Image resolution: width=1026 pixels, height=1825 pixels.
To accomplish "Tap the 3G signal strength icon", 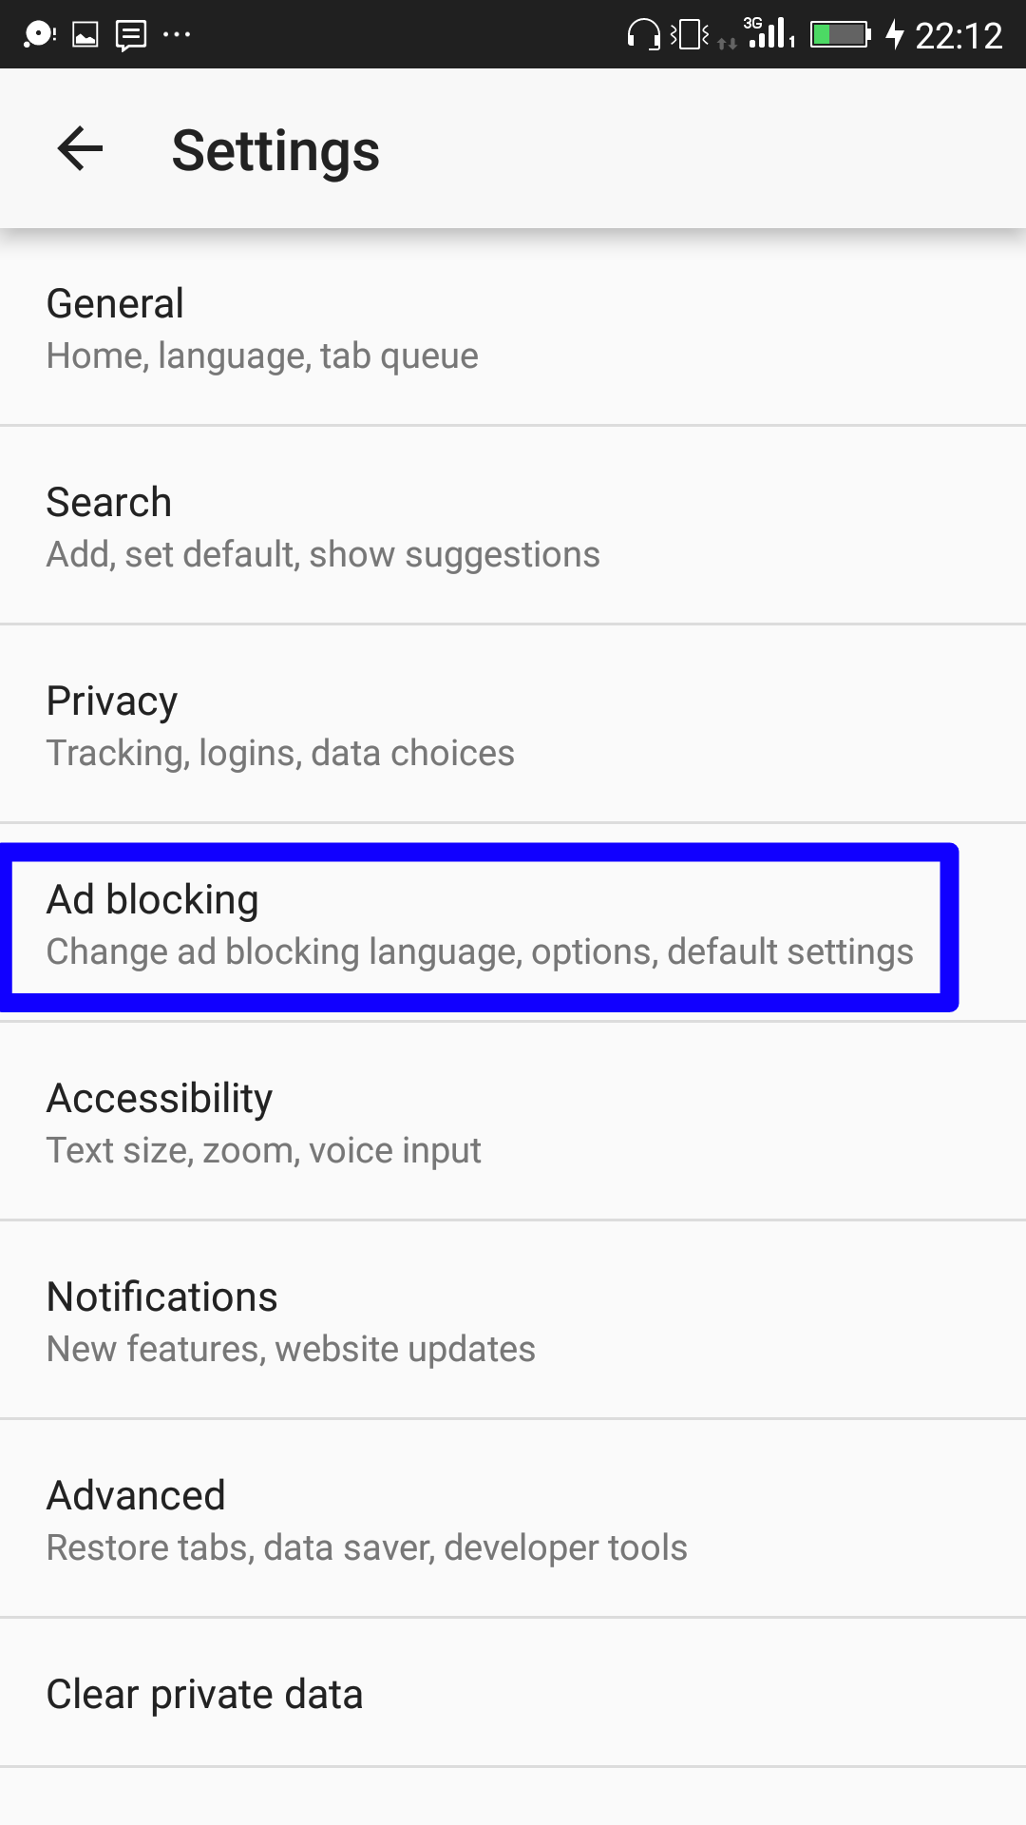I will (769, 32).
